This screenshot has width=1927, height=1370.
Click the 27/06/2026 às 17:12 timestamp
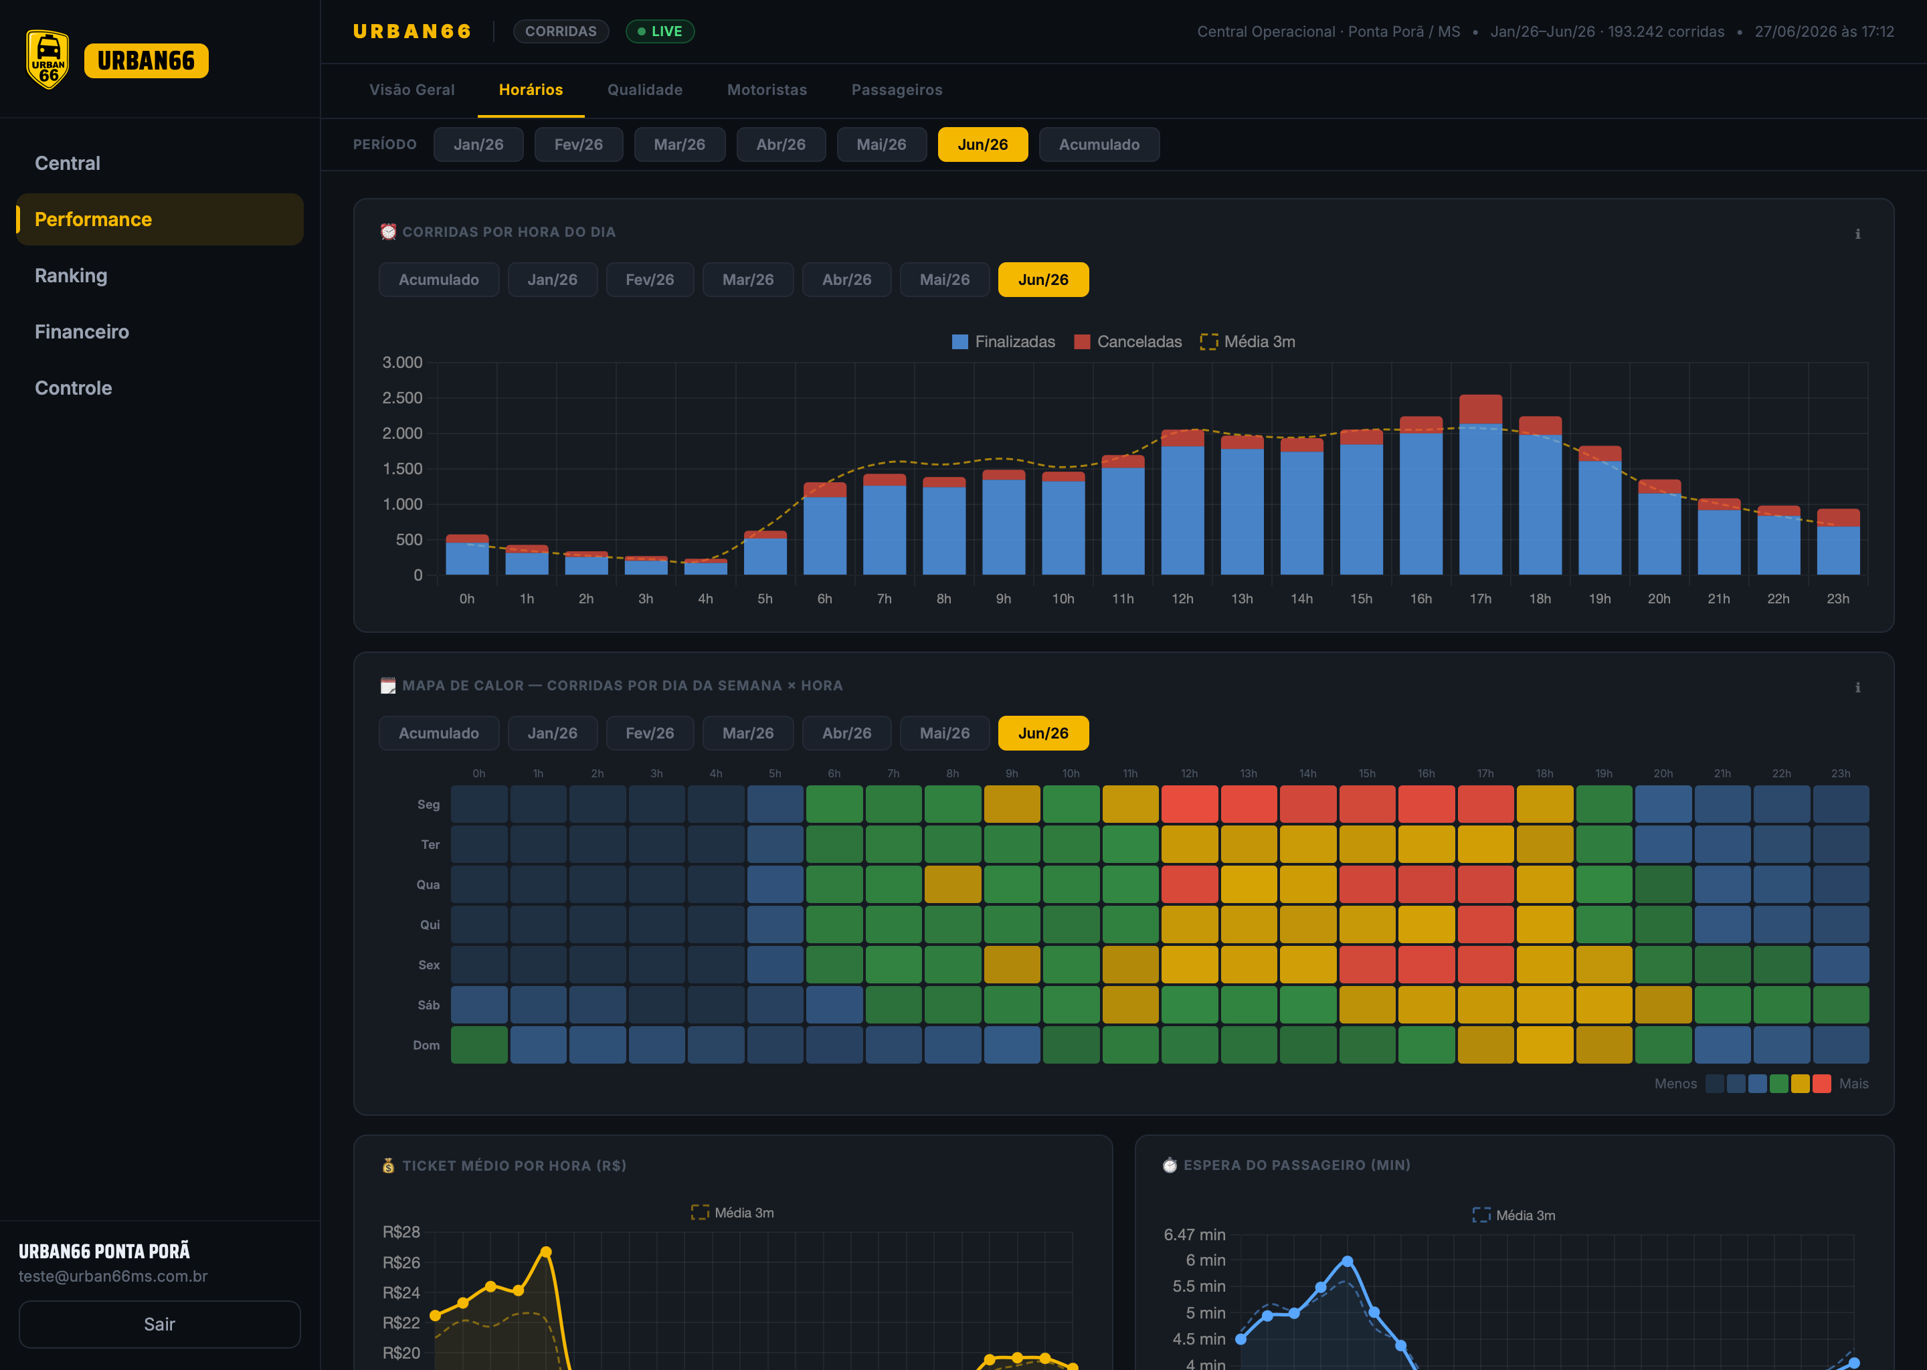[1824, 31]
